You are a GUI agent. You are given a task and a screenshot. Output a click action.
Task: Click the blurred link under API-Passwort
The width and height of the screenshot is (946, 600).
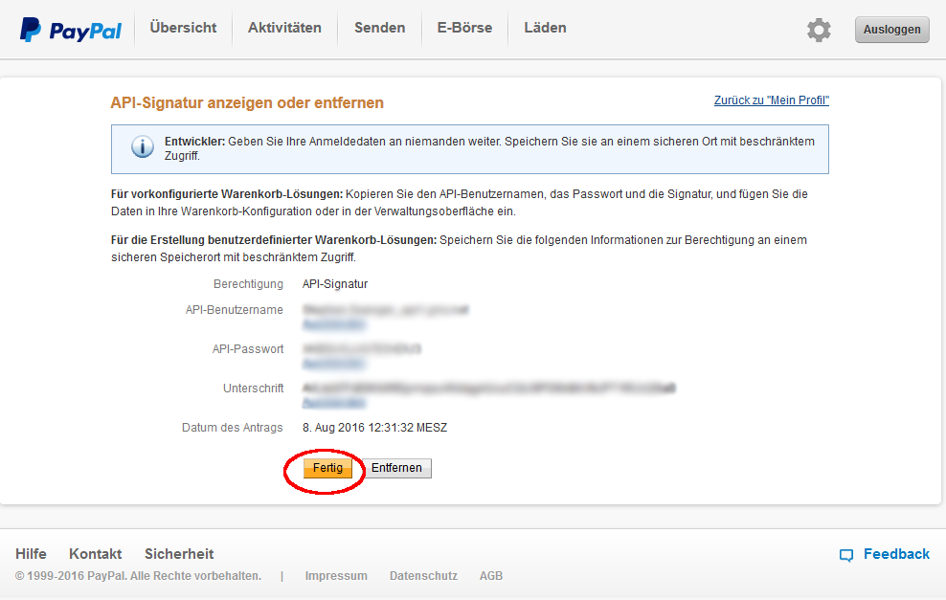point(332,364)
